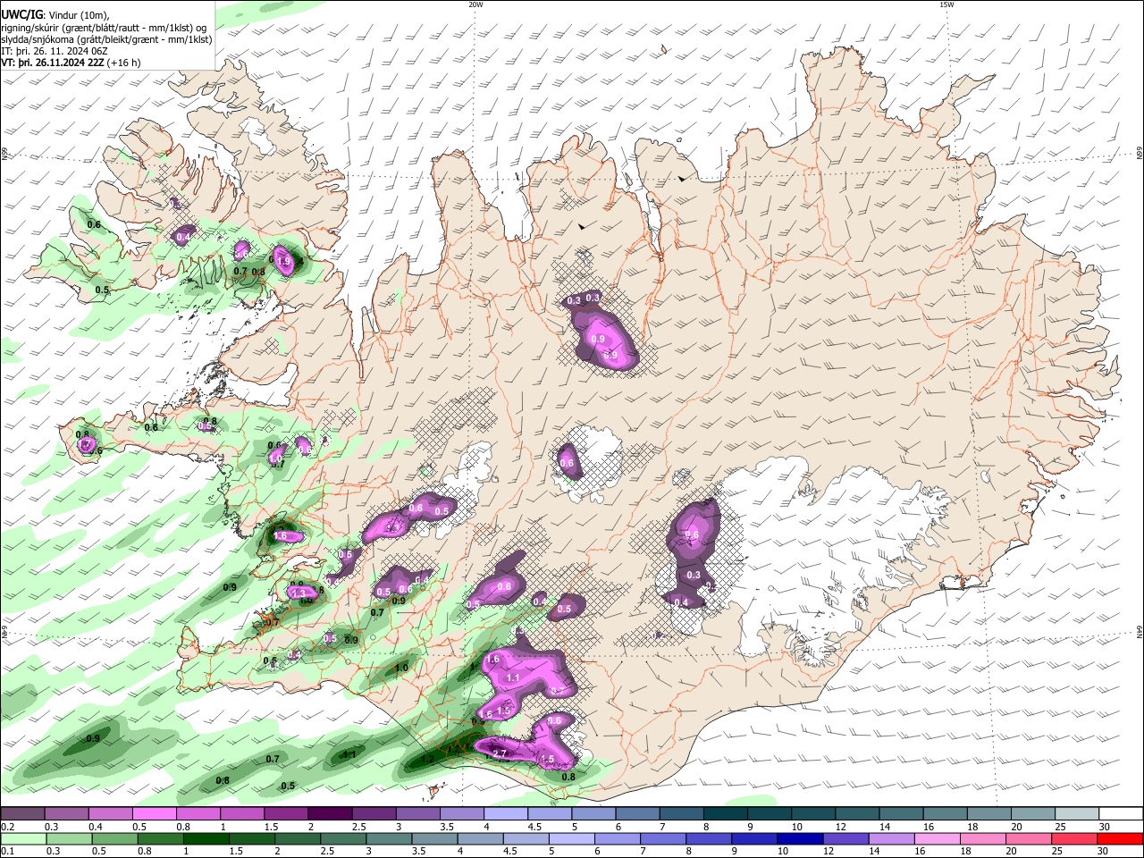Image resolution: width=1144 pixels, height=858 pixels.
Task: Click the '20W' longitude label at top
Action: [x=475, y=4]
